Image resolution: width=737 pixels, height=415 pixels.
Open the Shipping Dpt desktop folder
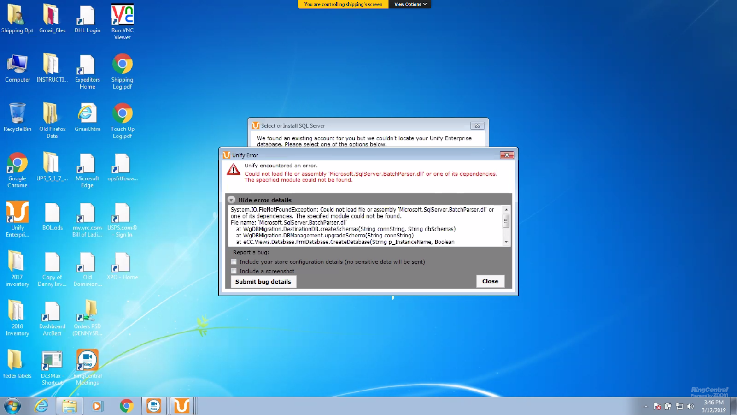pyautogui.click(x=17, y=18)
